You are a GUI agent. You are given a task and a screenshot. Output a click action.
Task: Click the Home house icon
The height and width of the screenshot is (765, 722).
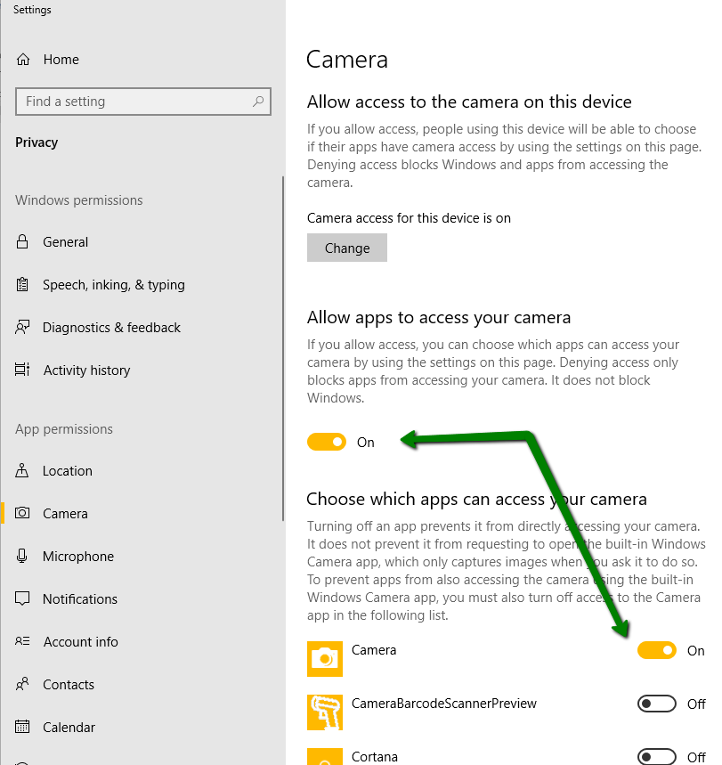(x=23, y=60)
